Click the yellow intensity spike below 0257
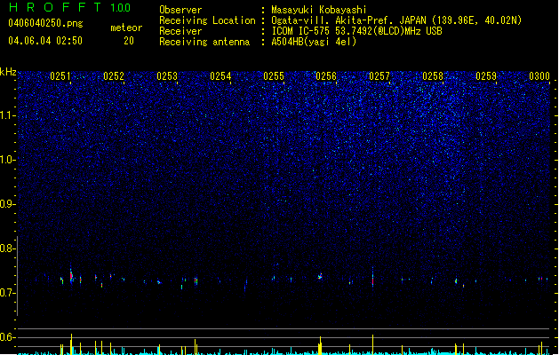This screenshot has width=559, height=355. pos(373,344)
